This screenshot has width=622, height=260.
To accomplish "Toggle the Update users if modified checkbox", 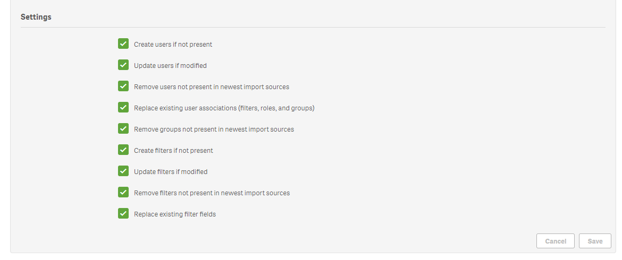I will 123,65.
